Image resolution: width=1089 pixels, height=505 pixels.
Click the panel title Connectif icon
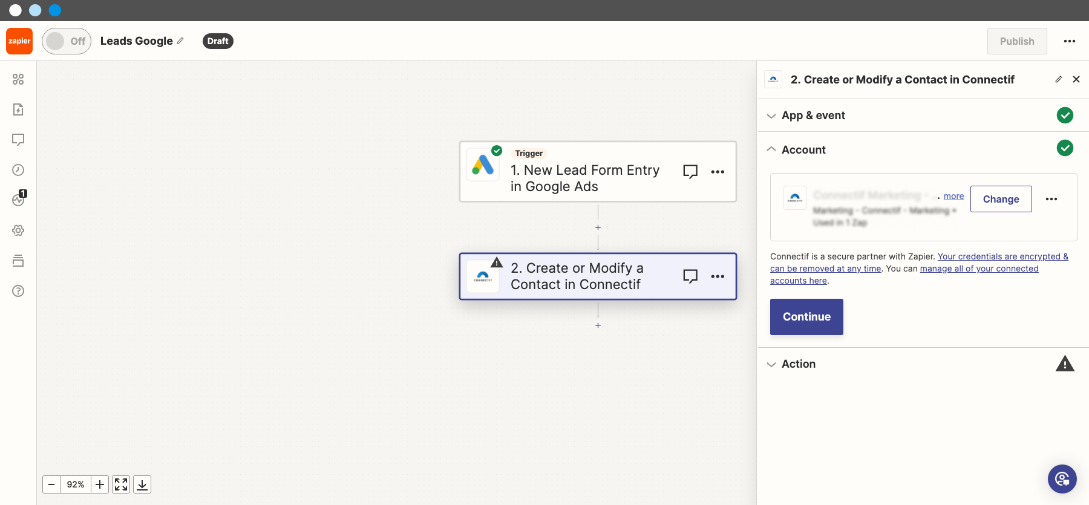tap(773, 79)
